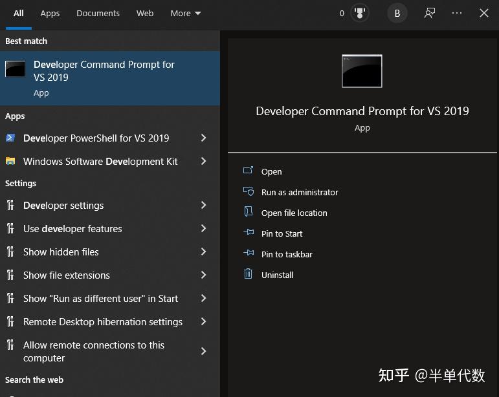
Task: Open the rewards trophy icon
Action: pos(360,14)
